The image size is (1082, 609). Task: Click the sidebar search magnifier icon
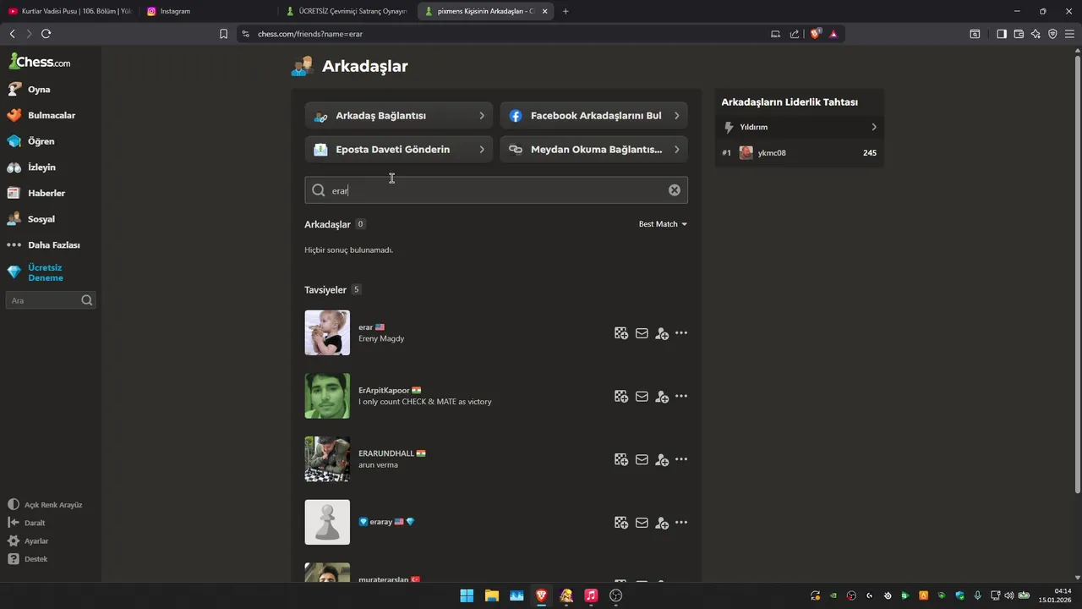87,300
